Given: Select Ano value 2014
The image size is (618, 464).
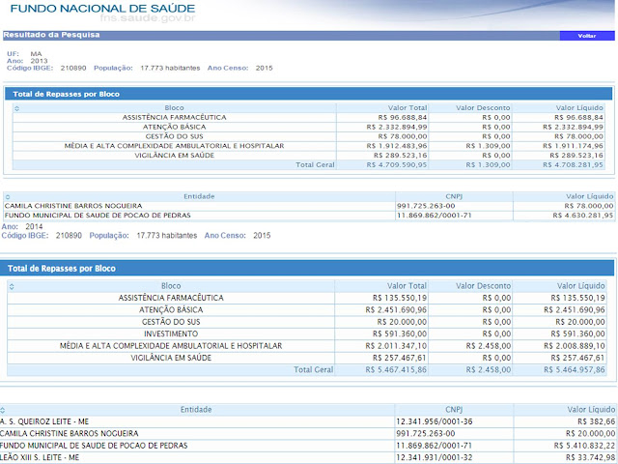Looking at the screenshot, I should pyautogui.click(x=35, y=227).
